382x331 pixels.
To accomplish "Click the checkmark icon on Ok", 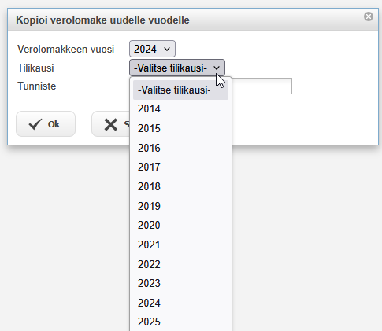I will point(35,124).
